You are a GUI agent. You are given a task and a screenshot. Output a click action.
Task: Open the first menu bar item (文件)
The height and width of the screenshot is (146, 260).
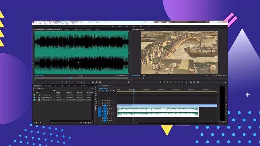point(35,24)
